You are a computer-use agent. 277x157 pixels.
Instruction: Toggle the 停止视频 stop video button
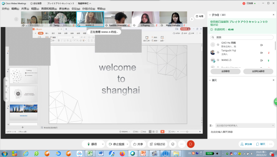point(116,144)
